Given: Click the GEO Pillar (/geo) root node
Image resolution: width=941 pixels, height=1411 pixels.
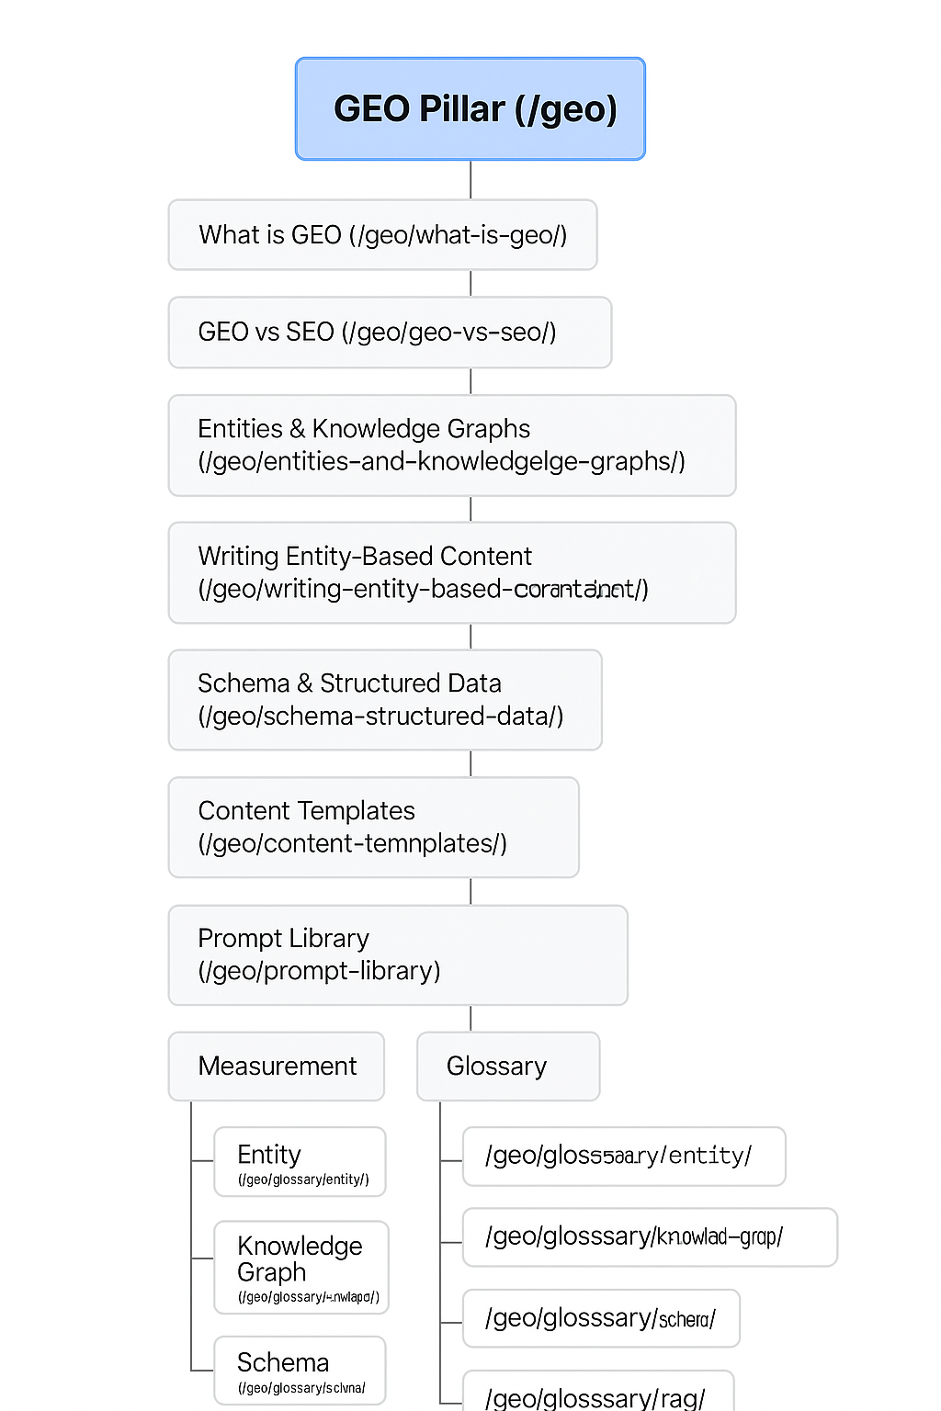Looking at the screenshot, I should 470,109.
